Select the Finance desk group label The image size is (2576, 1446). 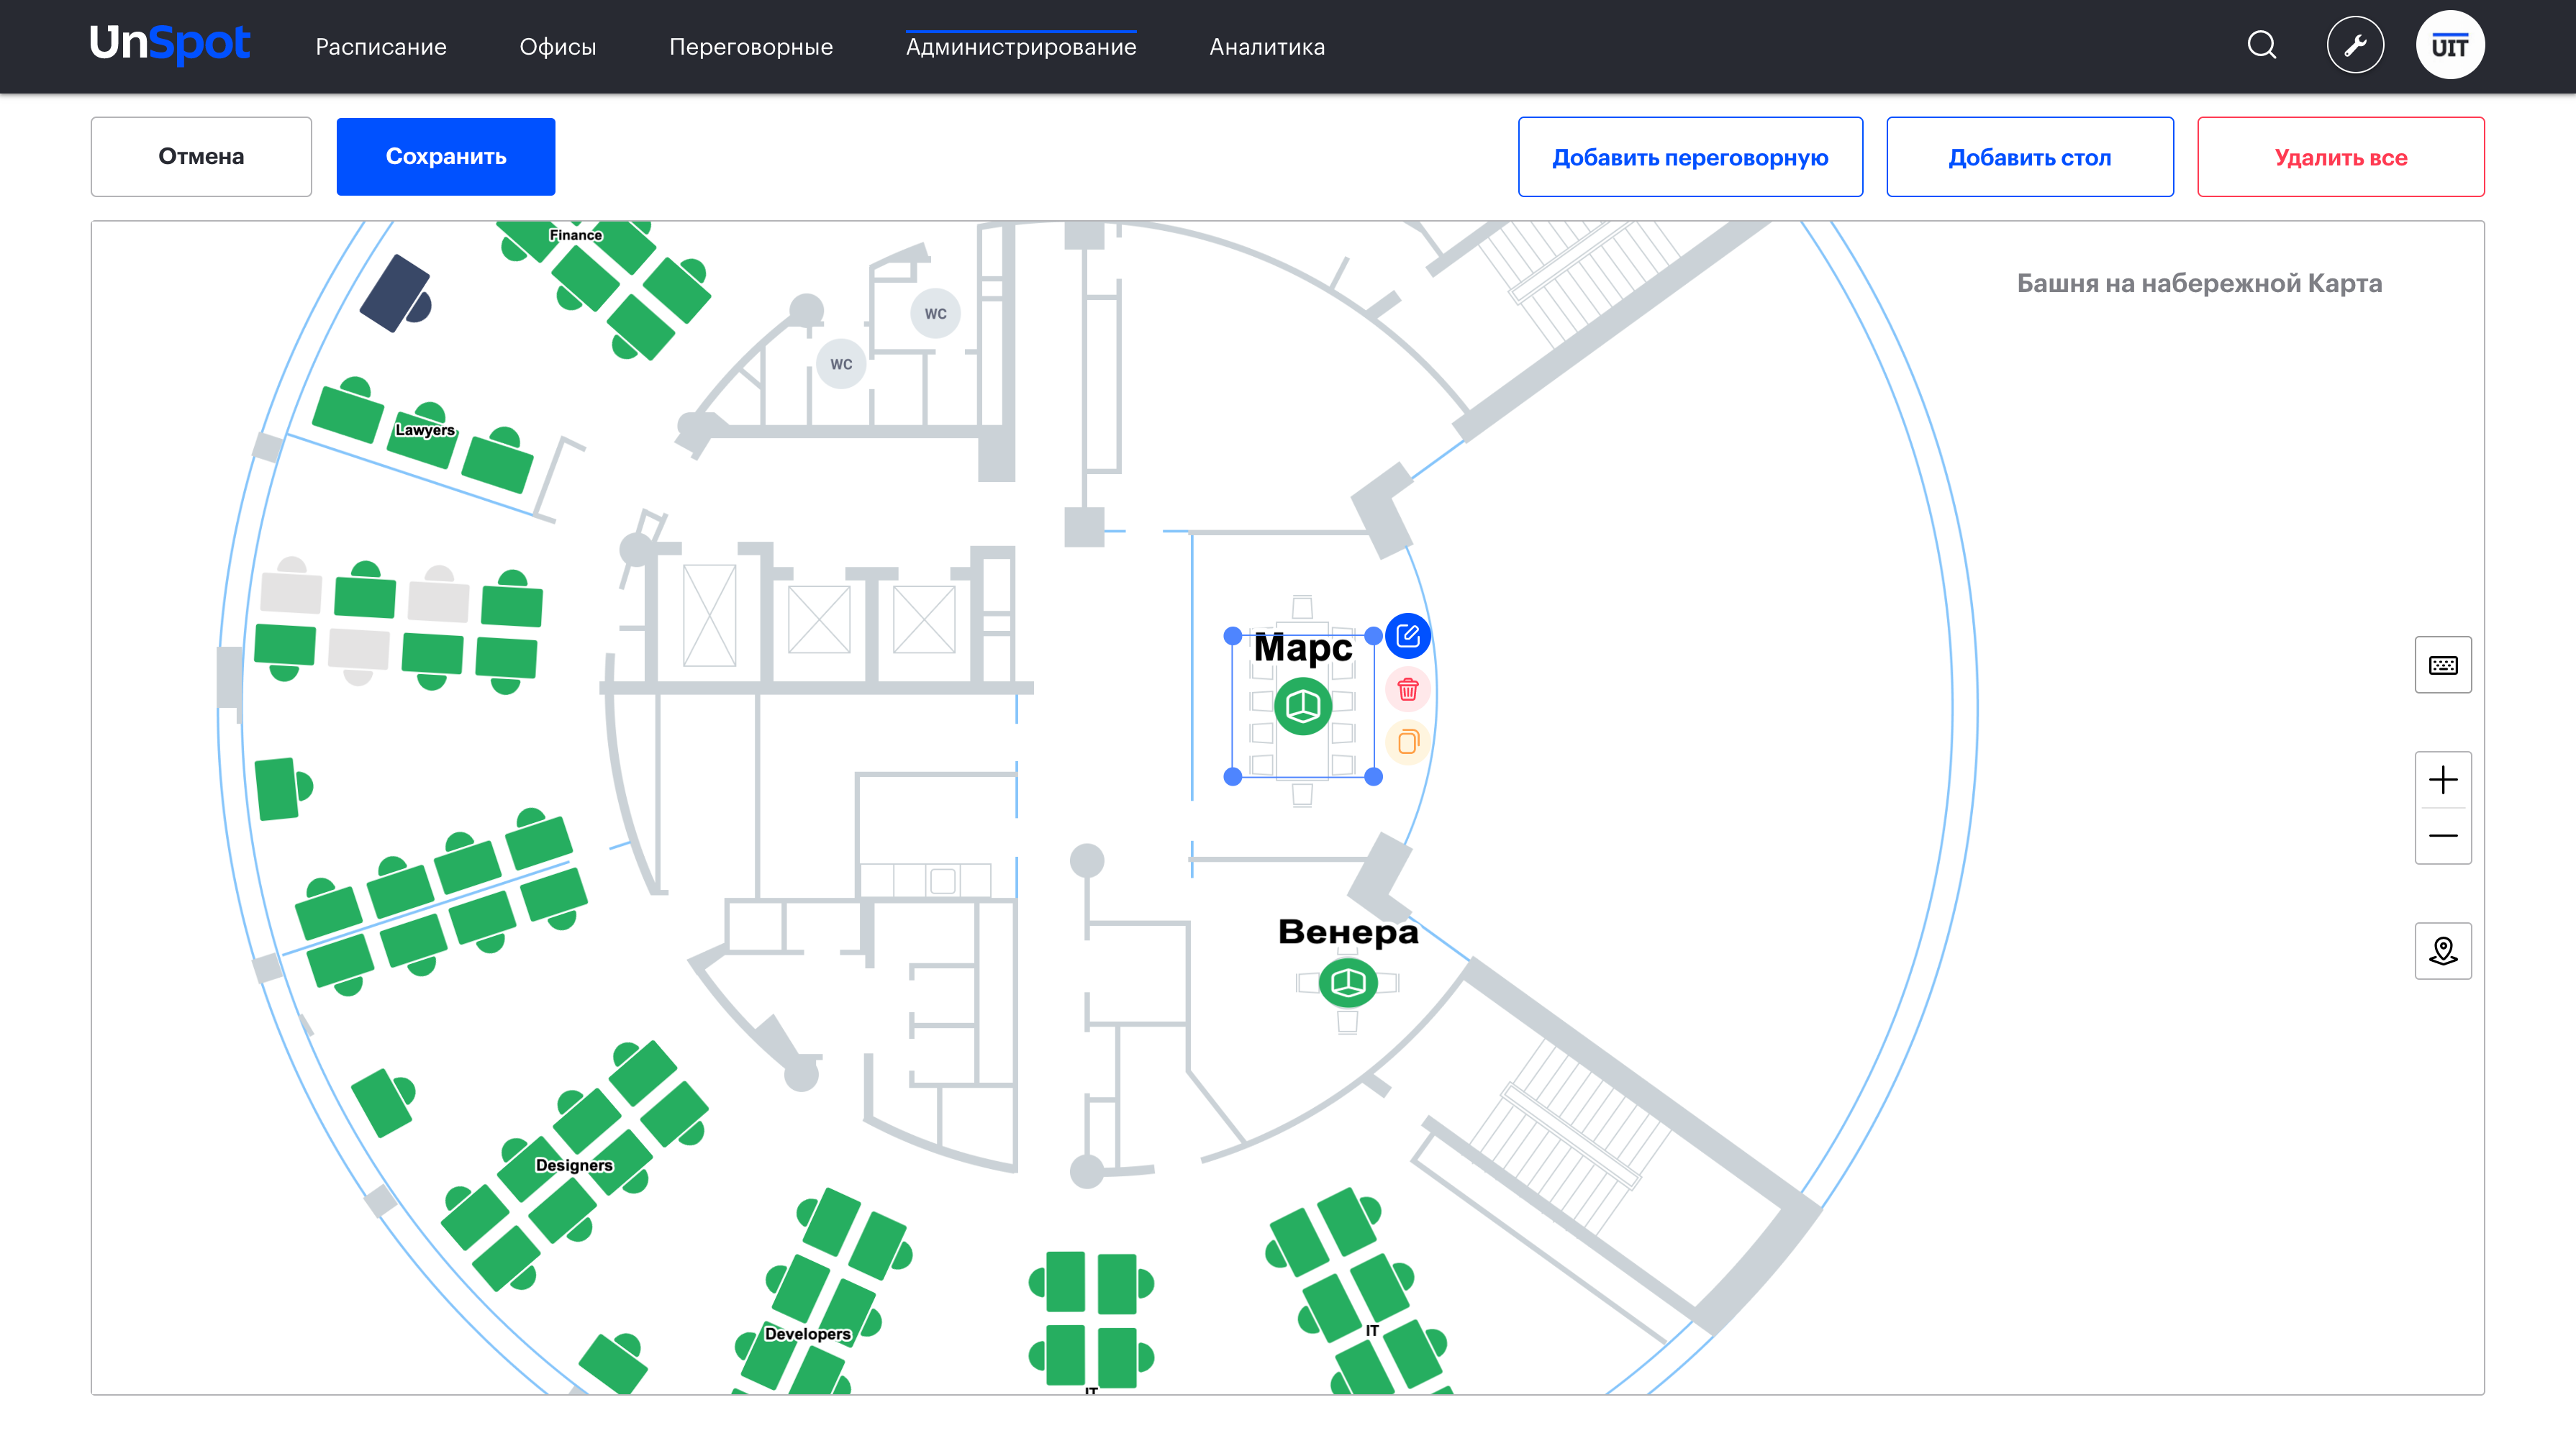click(575, 235)
